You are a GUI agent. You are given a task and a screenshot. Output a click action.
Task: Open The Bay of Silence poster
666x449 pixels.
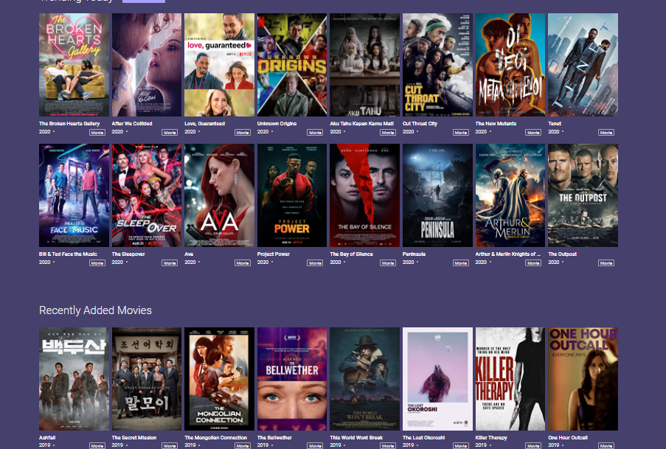pyautogui.click(x=364, y=195)
